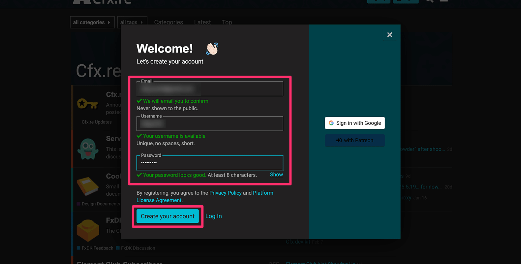This screenshot has height=264, width=521.
Task: Sign in with Google
Action: tap(354, 123)
